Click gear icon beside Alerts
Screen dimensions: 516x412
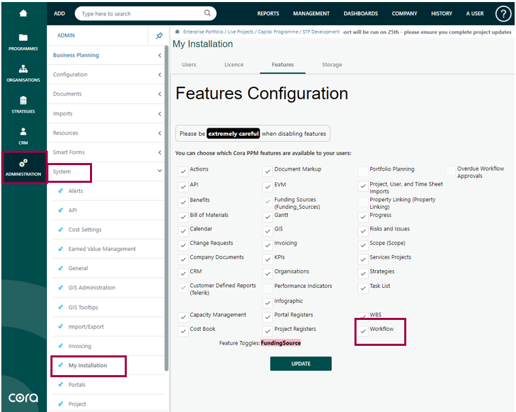click(61, 191)
